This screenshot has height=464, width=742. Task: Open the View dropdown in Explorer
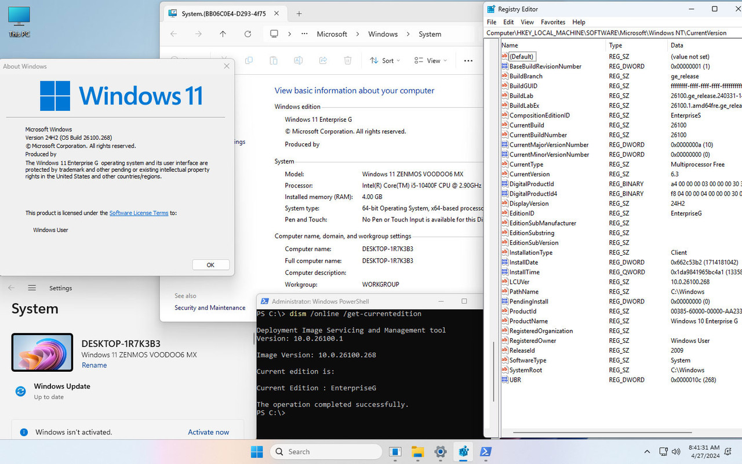[431, 60]
